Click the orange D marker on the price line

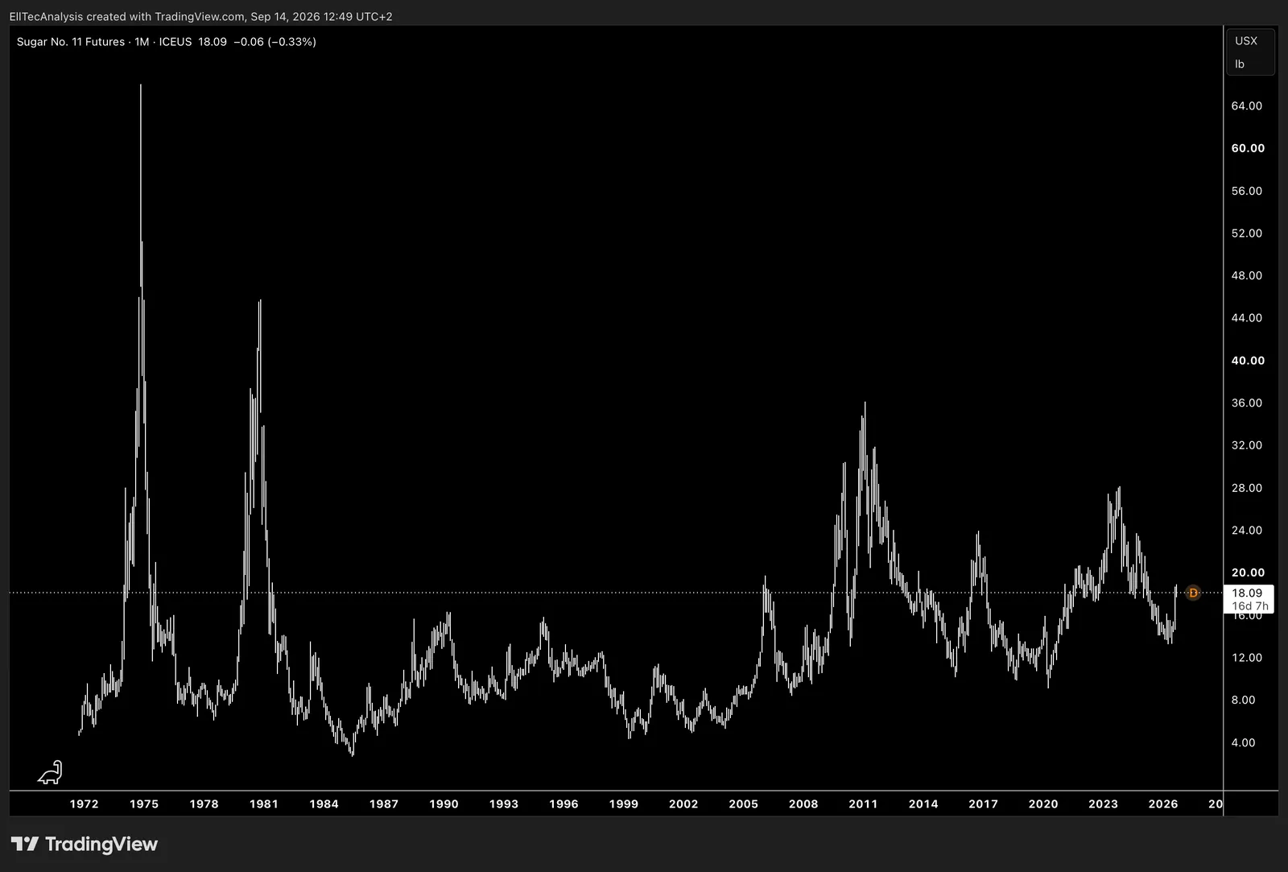pyautogui.click(x=1193, y=593)
